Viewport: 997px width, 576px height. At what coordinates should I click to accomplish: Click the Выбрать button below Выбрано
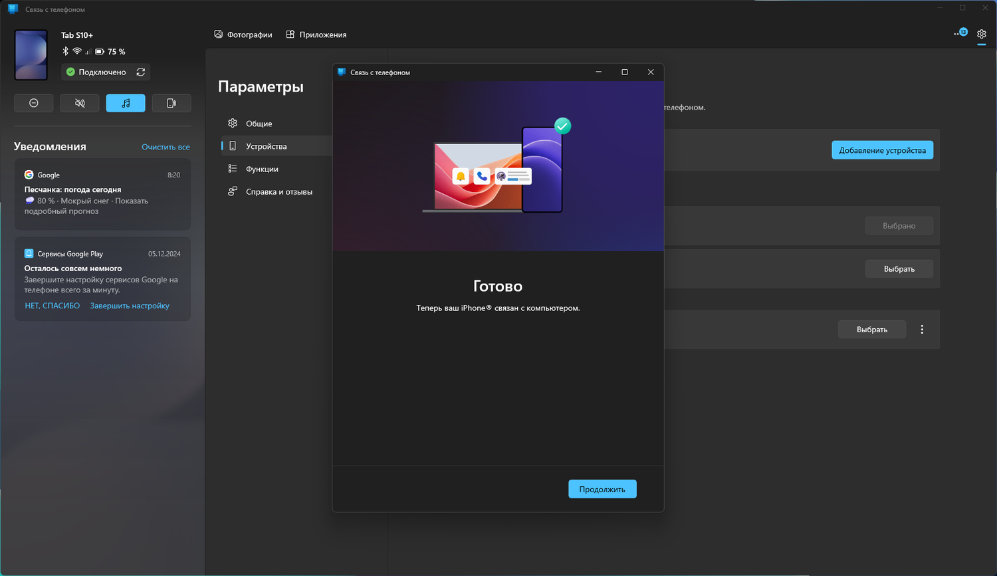coord(899,269)
